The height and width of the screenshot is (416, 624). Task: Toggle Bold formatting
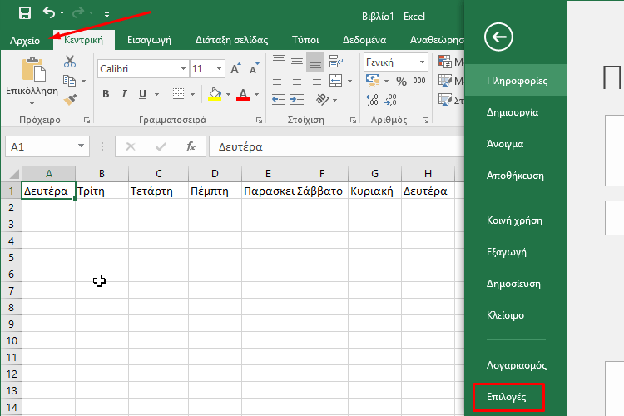point(106,94)
